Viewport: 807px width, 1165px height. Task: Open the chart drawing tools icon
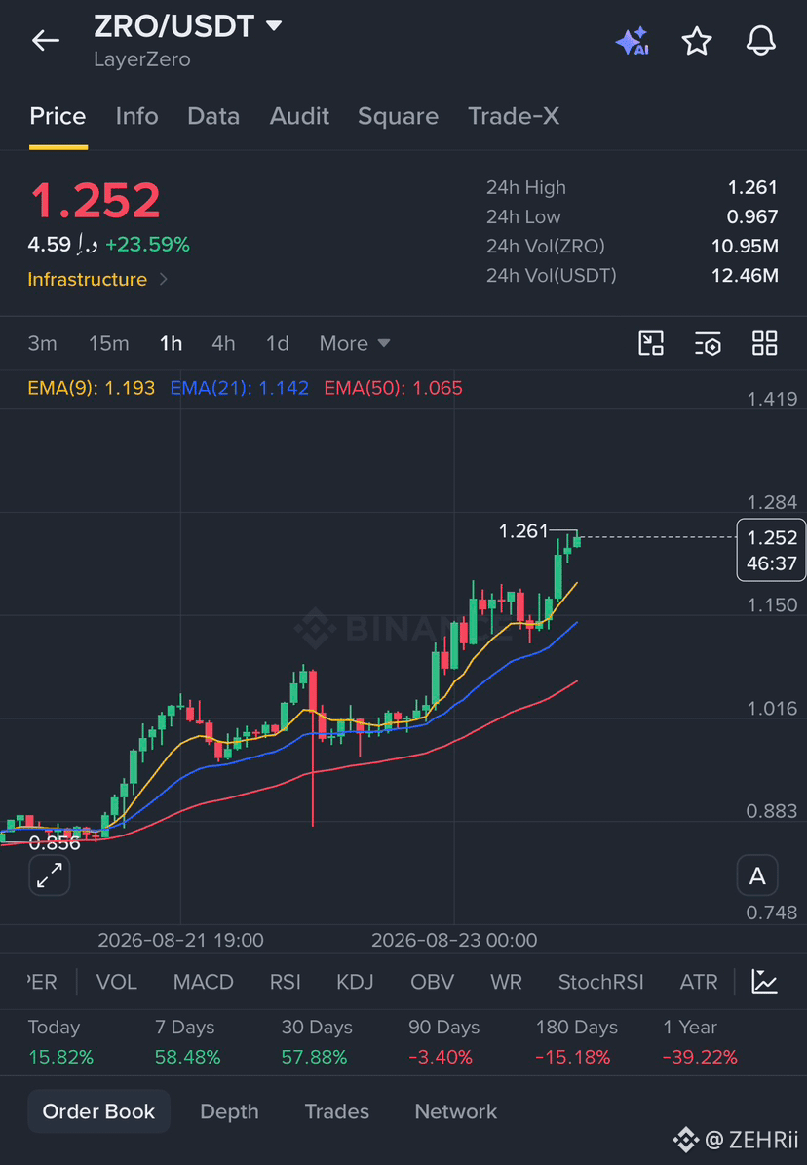(x=651, y=343)
